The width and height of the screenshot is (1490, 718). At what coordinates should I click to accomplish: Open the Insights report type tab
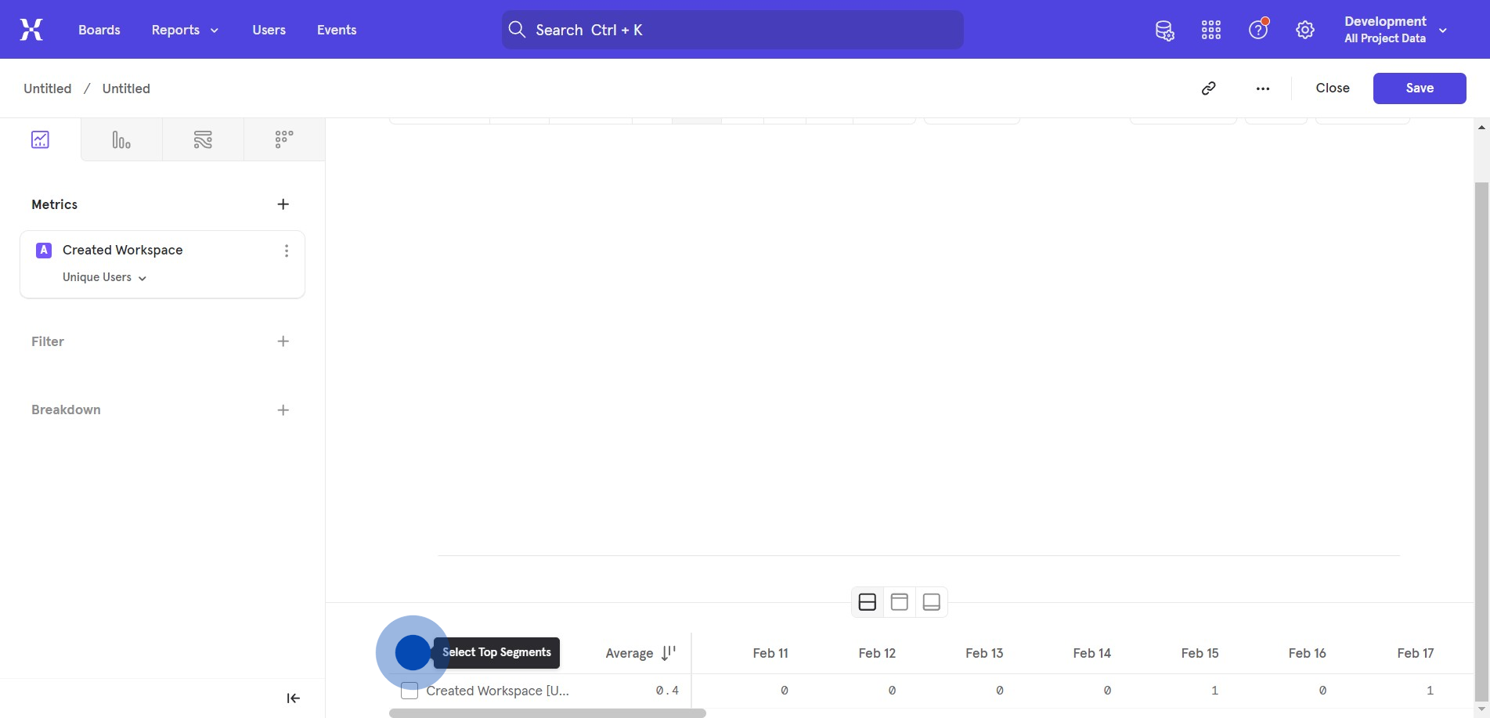pos(41,140)
